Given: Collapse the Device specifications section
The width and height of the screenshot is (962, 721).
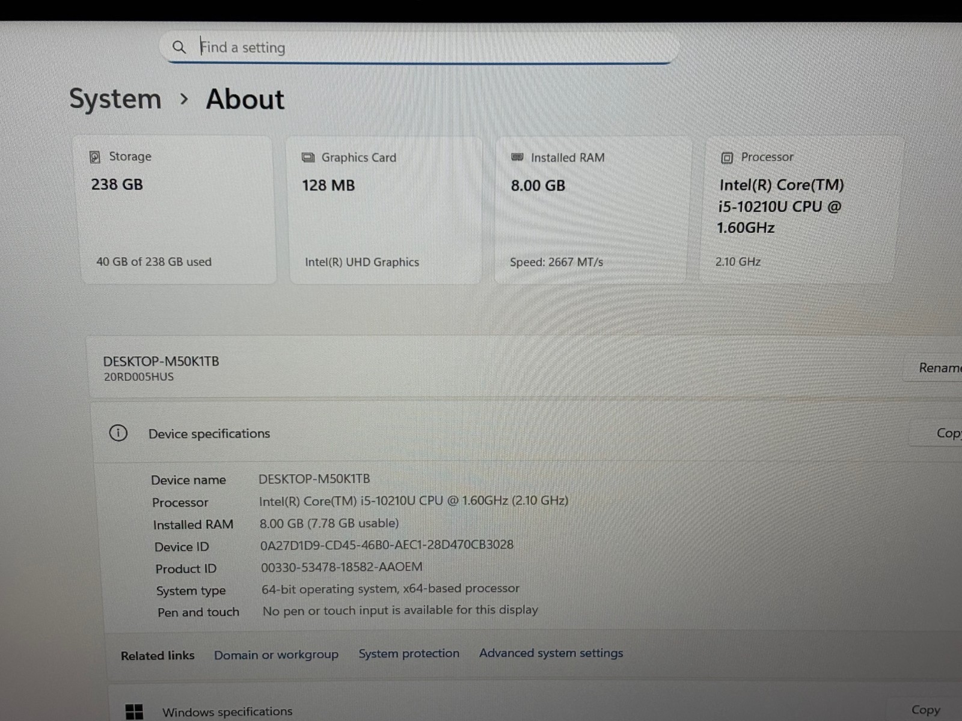Looking at the screenshot, I should [x=526, y=433].
